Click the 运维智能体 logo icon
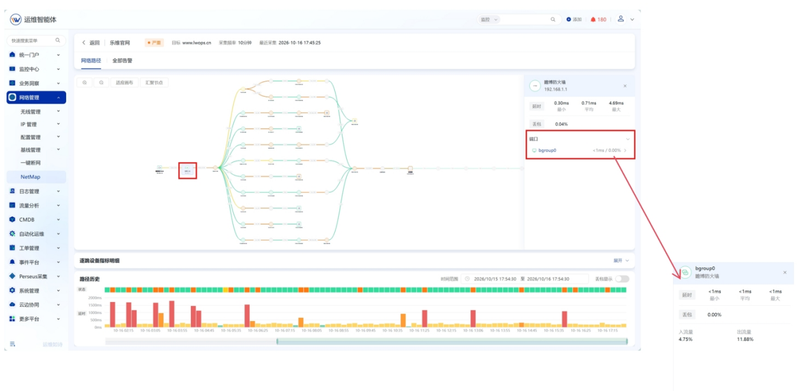Viewport: 806px width, 391px height. [16, 20]
